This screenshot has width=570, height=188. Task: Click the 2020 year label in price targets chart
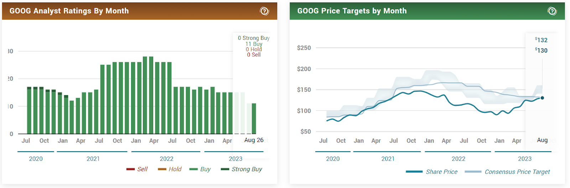(x=333, y=159)
